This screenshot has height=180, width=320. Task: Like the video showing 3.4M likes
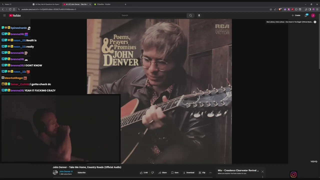tap(144, 172)
